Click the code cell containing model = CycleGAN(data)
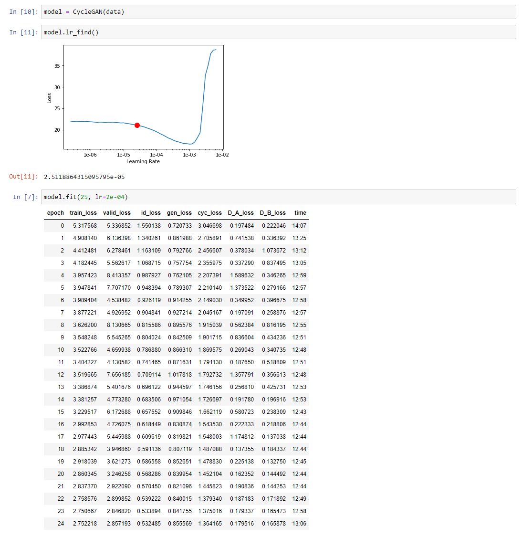This screenshot has height=537, width=522. [x=278, y=12]
